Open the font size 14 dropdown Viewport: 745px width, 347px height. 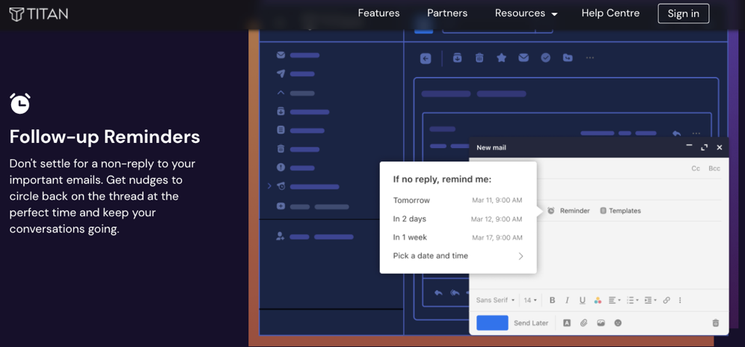530,300
